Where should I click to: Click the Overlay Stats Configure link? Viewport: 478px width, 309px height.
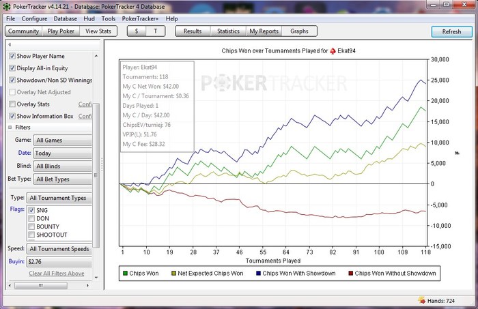point(85,104)
